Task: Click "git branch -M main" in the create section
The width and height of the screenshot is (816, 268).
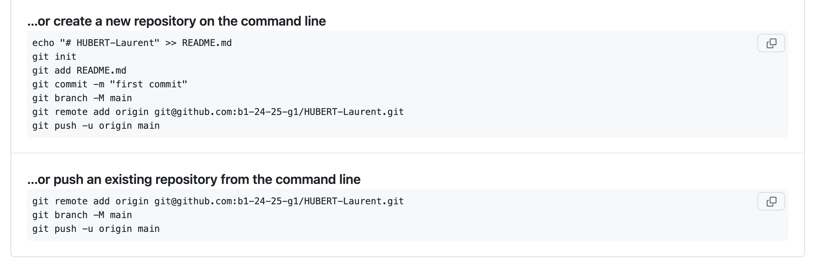Action: pos(82,98)
